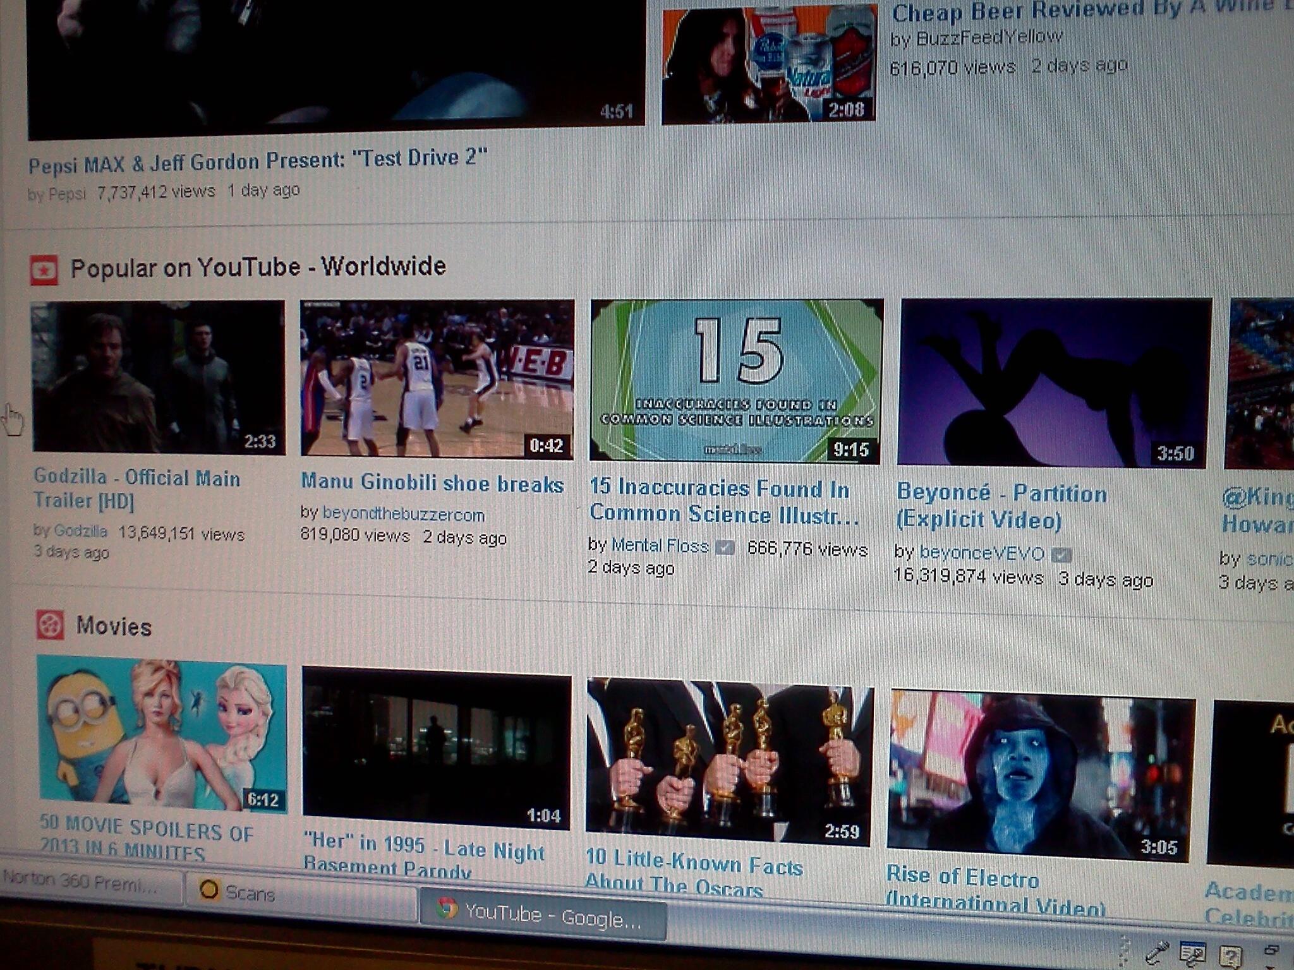Open the language bar speech tools icon
The image size is (1294, 970).
click(x=1193, y=953)
